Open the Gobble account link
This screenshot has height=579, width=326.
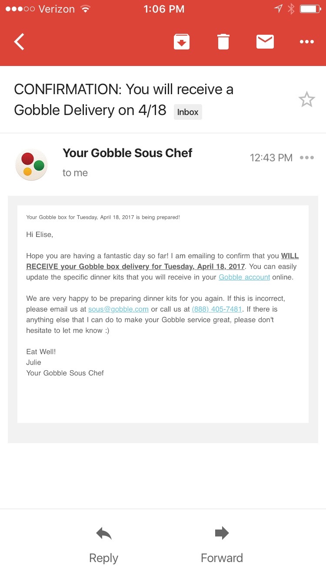coord(244,277)
